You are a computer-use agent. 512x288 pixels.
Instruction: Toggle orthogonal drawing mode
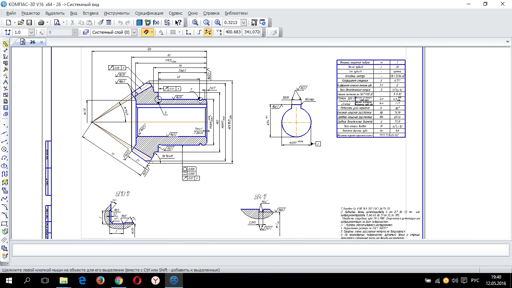[x=200, y=32]
